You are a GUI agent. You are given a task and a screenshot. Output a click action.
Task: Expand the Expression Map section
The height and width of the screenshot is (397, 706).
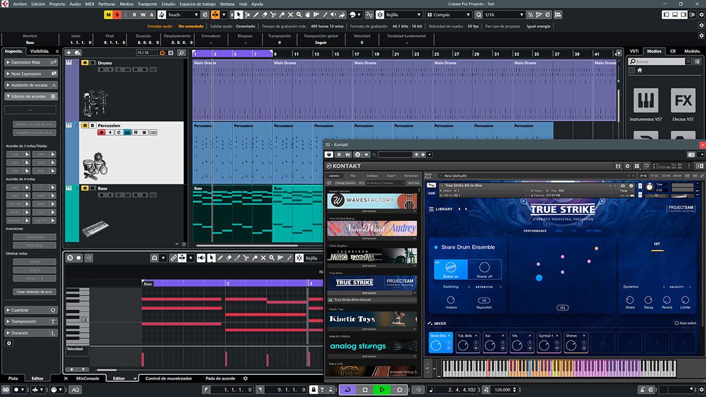tap(31, 62)
